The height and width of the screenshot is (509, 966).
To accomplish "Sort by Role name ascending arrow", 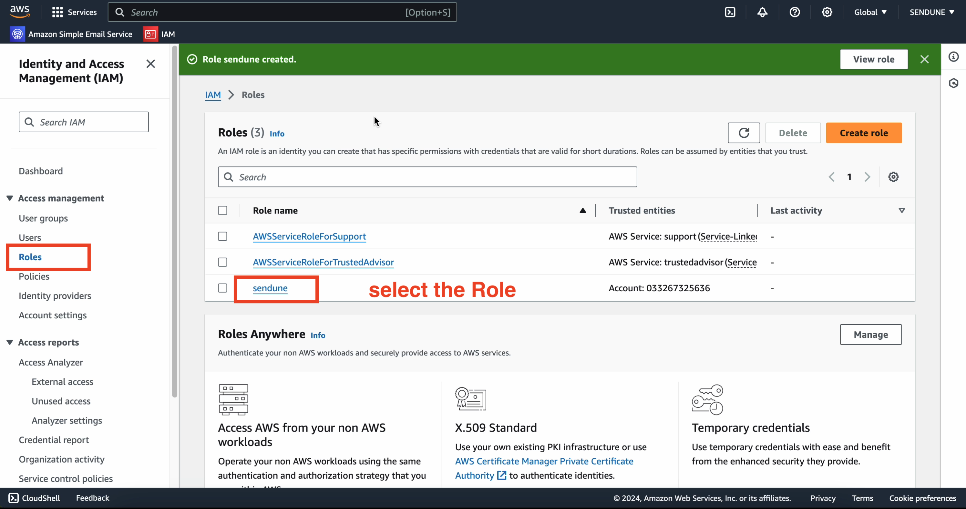I will 583,211.
